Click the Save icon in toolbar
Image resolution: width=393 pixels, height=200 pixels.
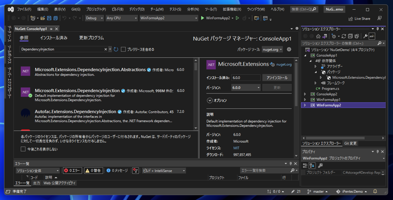tap(49, 18)
